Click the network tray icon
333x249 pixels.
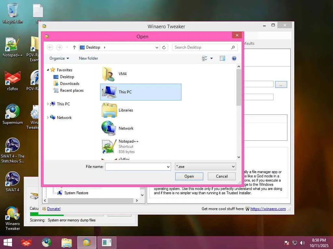point(295,243)
